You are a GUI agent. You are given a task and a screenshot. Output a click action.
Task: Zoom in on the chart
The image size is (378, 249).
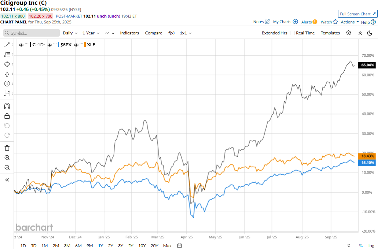pyautogui.click(x=7, y=158)
